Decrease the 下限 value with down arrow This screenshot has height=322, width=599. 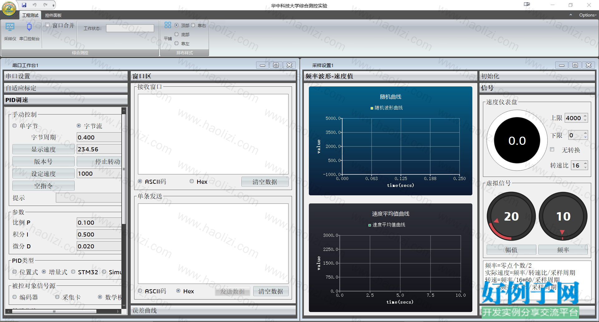[x=585, y=137]
